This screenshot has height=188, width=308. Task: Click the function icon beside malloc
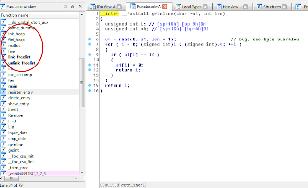3,45
